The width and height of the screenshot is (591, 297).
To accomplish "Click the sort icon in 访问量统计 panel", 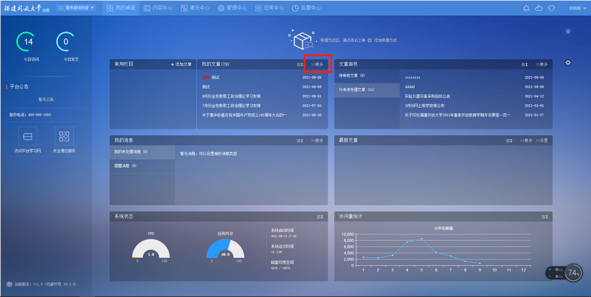I will 544,217.
